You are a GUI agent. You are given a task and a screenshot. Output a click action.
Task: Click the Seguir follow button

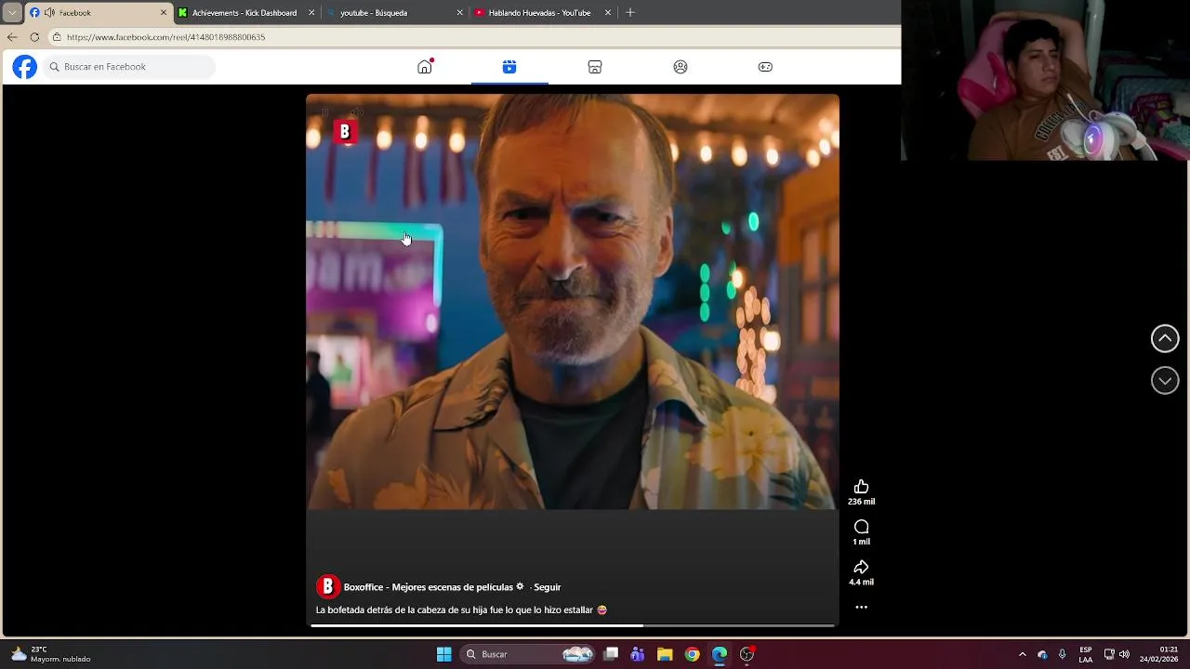[548, 587]
